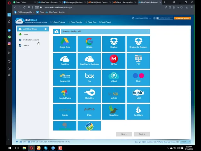
Task: Select the FTP tile
Action: coord(138,61)
